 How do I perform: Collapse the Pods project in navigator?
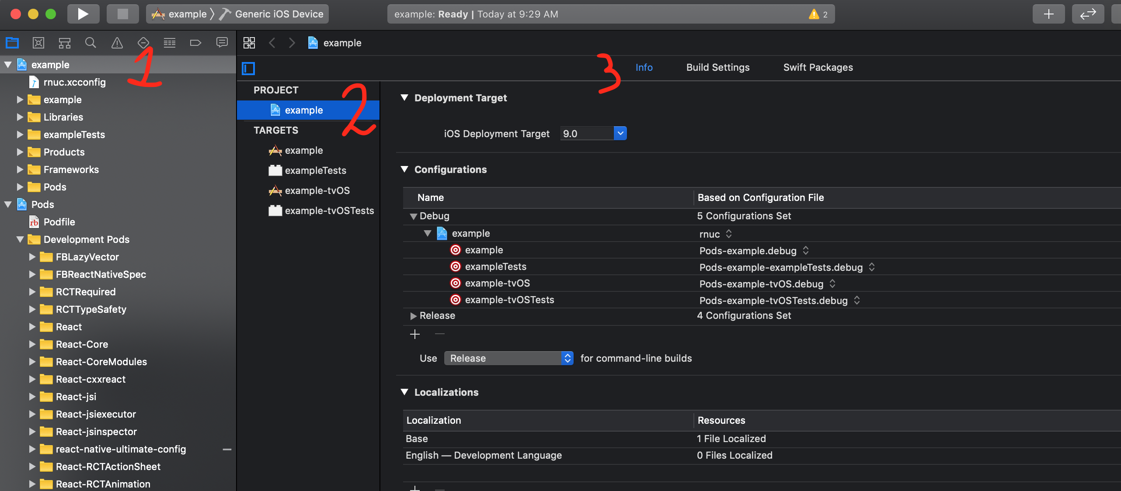click(8, 204)
